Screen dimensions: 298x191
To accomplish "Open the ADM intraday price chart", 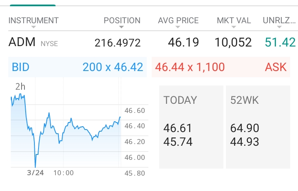I will [x=66, y=129].
